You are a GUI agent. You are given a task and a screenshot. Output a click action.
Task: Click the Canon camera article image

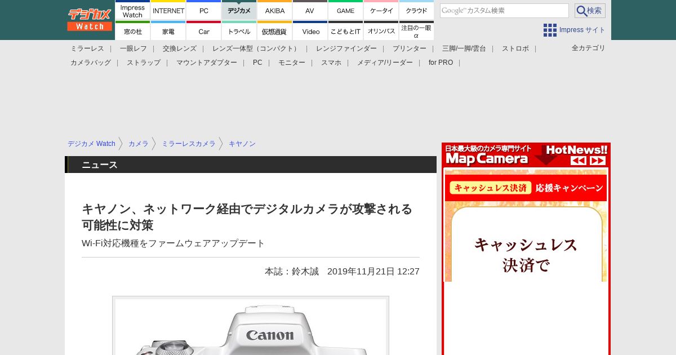coord(251,326)
